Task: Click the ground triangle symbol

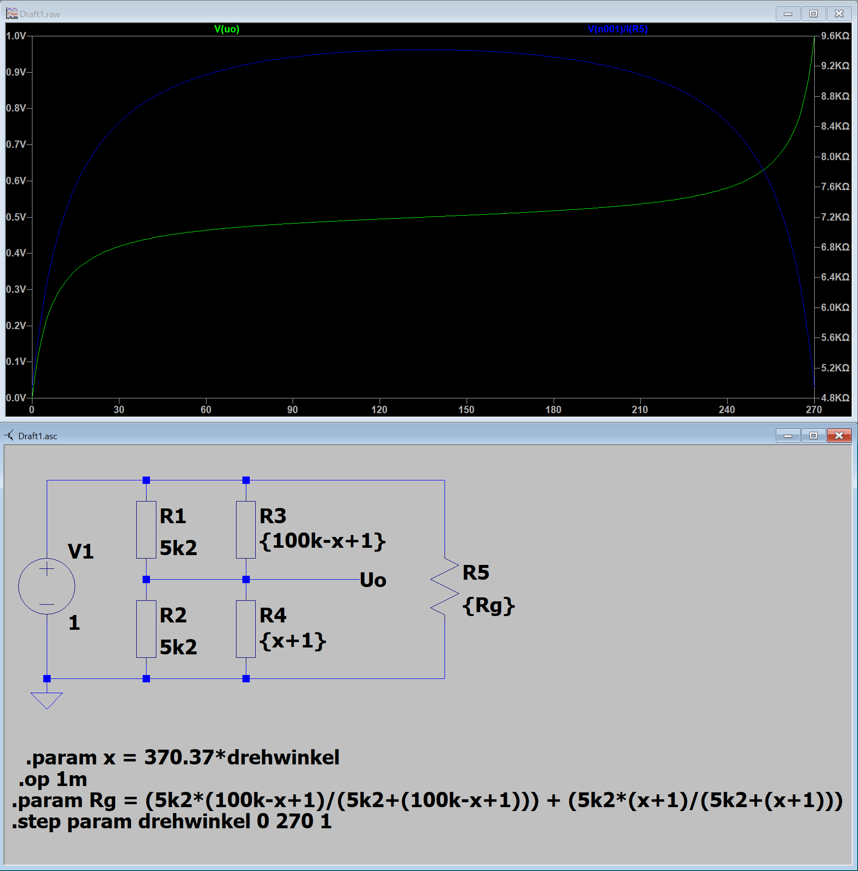Action: click(47, 701)
